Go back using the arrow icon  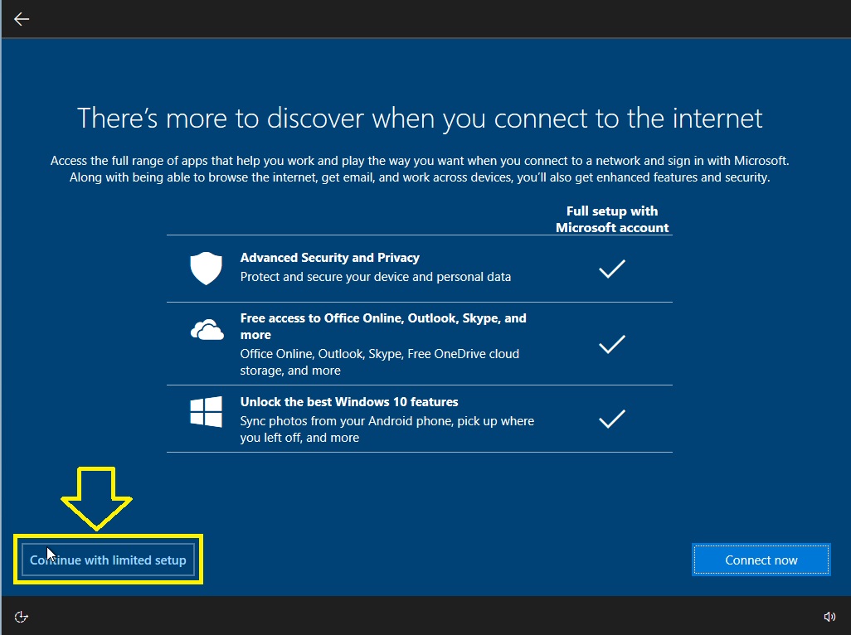tap(22, 19)
